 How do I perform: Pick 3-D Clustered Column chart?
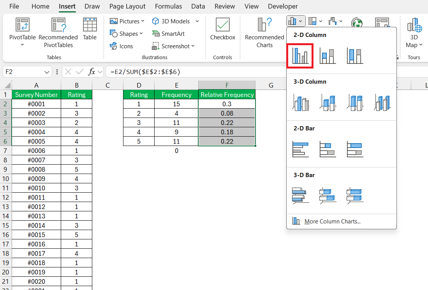coord(300,103)
